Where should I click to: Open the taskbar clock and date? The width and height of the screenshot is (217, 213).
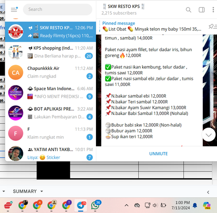point(181,205)
